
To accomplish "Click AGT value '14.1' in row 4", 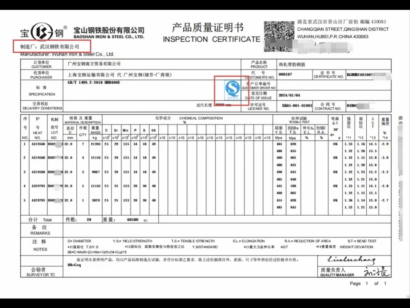I will [x=373, y=186].
